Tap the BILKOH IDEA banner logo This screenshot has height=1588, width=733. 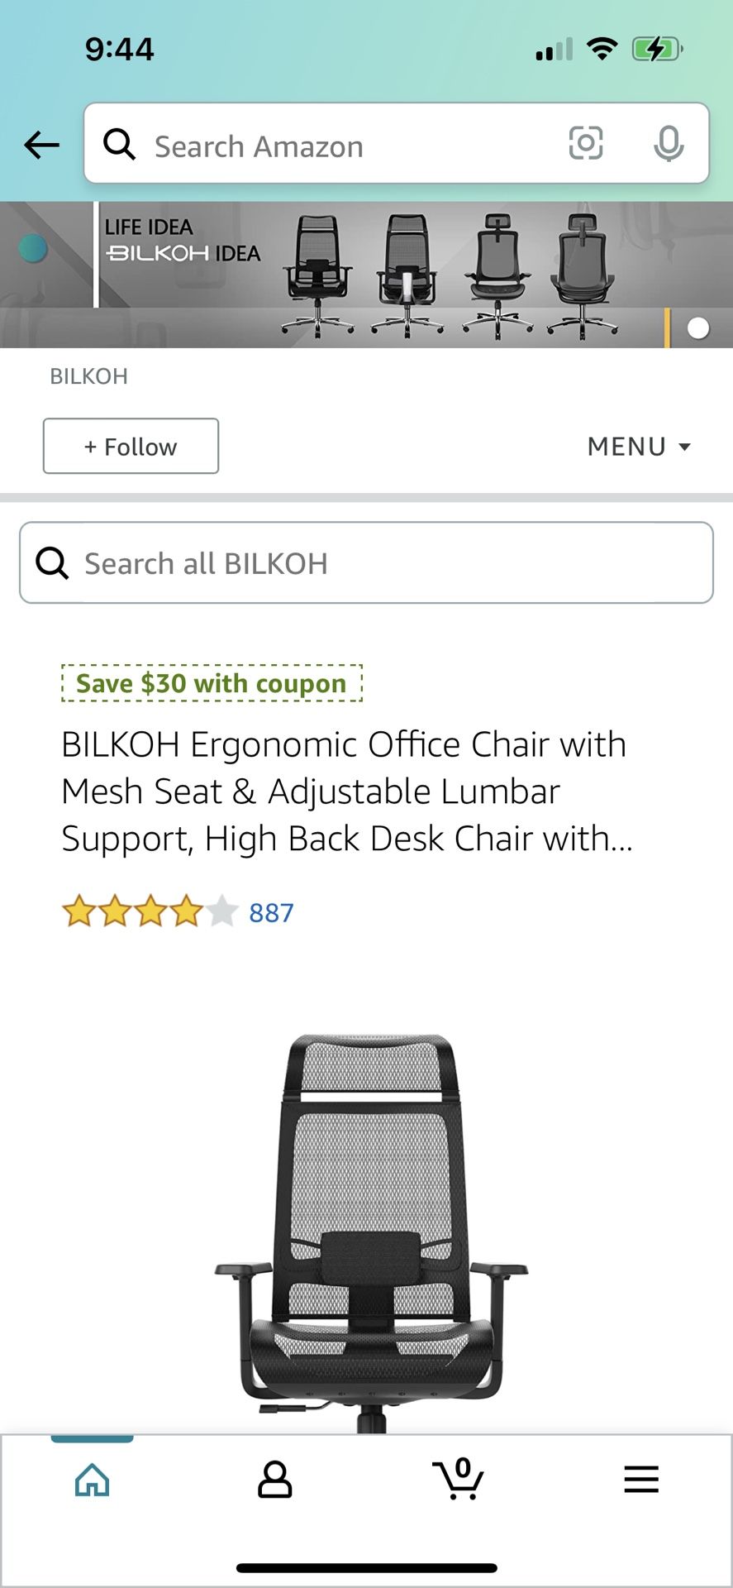(x=183, y=241)
